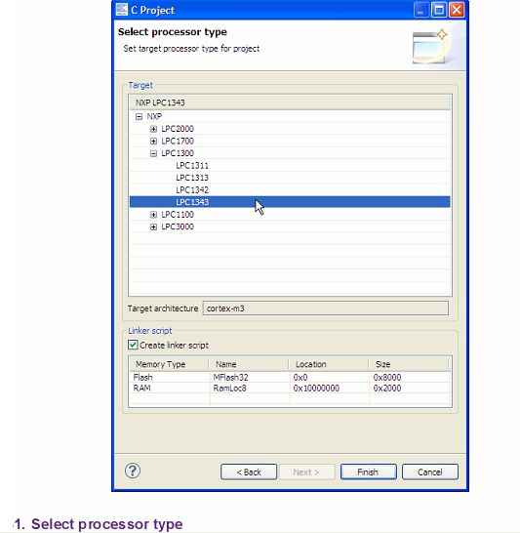Image resolution: width=520 pixels, height=533 pixels.
Task: Expand the LPC3000 family node
Action: 153,226
